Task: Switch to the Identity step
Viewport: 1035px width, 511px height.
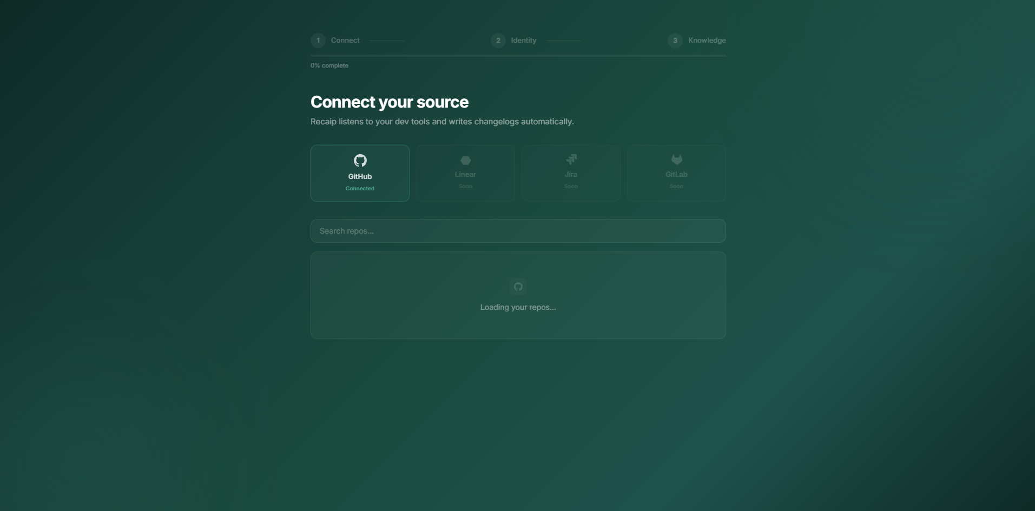Action: tap(523, 40)
